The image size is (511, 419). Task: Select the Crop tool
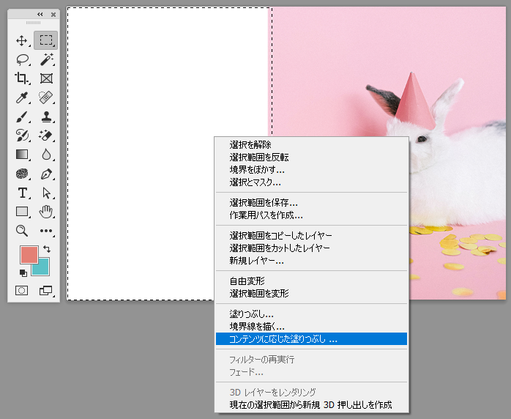(x=22, y=78)
